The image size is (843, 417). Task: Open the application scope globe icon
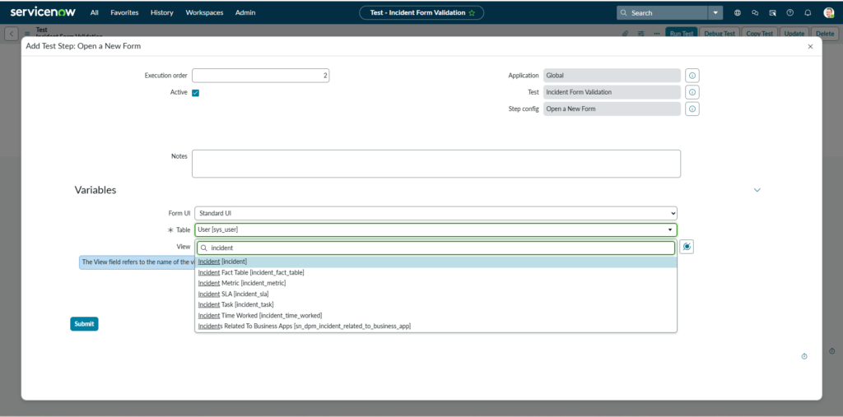coord(737,13)
